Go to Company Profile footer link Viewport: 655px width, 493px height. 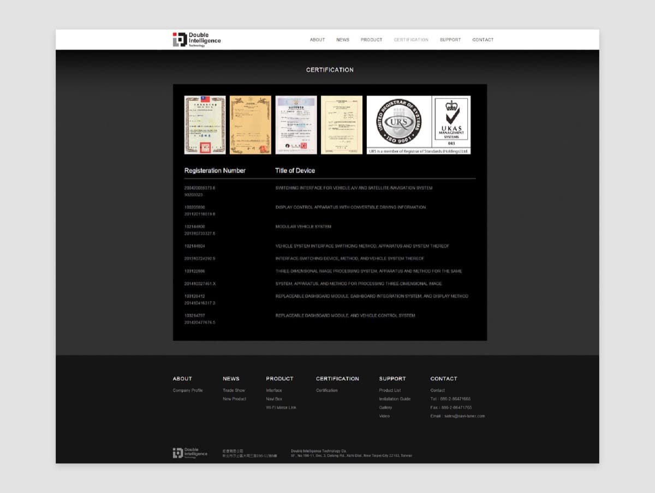coord(188,390)
